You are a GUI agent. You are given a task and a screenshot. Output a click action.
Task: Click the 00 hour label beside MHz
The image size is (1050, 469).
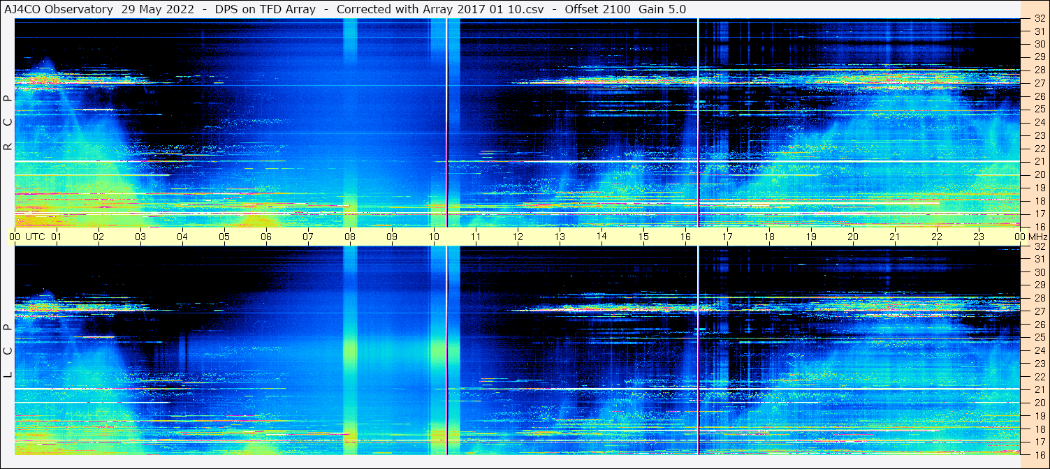(1019, 237)
